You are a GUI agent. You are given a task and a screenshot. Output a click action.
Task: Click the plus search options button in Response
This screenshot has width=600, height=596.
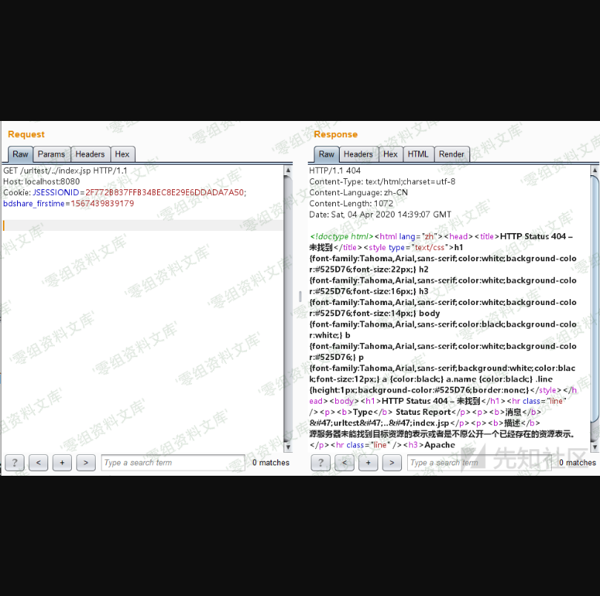tap(368, 463)
